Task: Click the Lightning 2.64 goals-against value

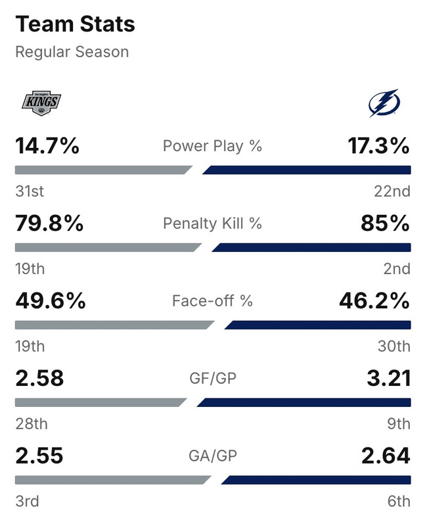Action: [386, 456]
